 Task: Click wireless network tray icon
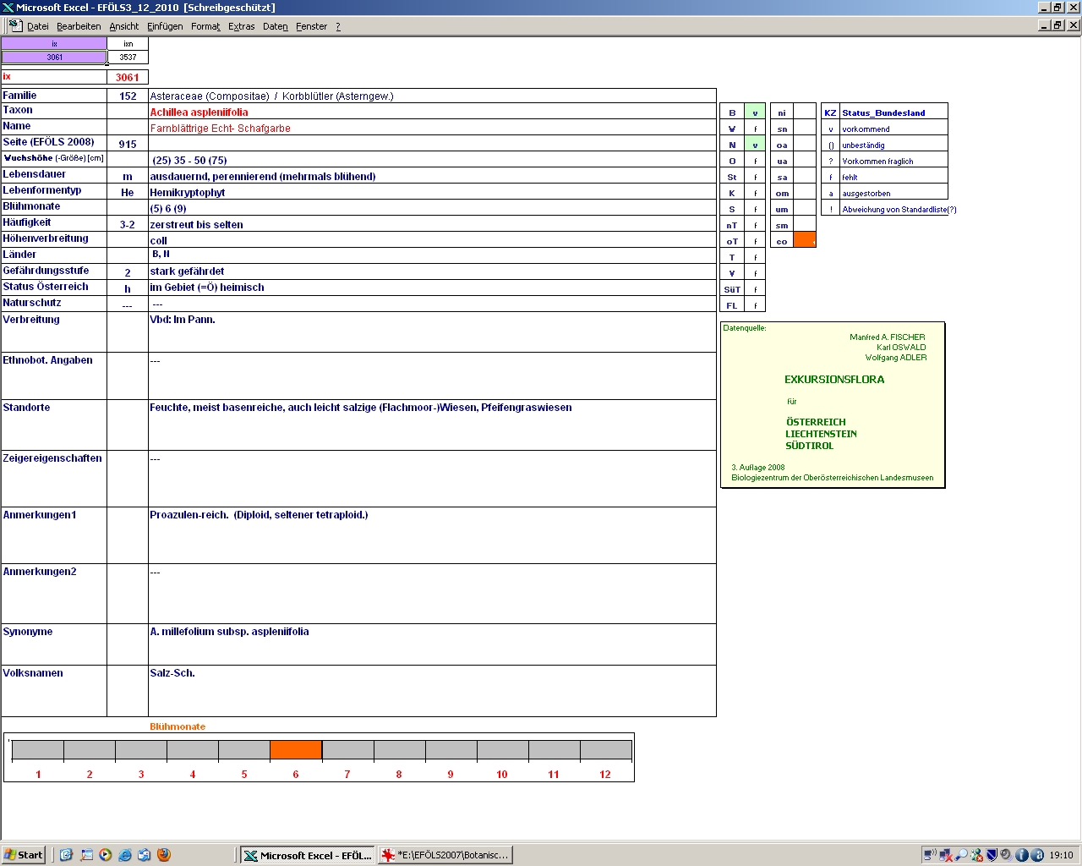[930, 855]
